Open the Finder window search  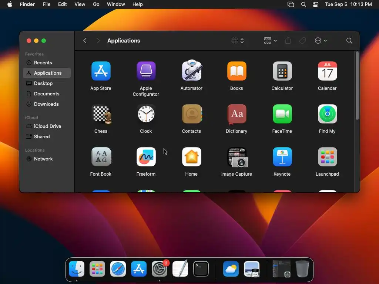click(349, 41)
